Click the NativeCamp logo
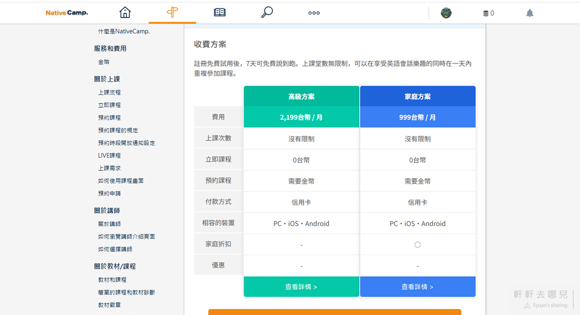 point(67,13)
